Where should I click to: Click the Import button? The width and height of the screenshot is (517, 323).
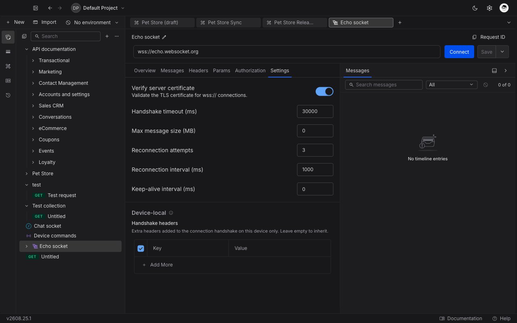[44, 23]
